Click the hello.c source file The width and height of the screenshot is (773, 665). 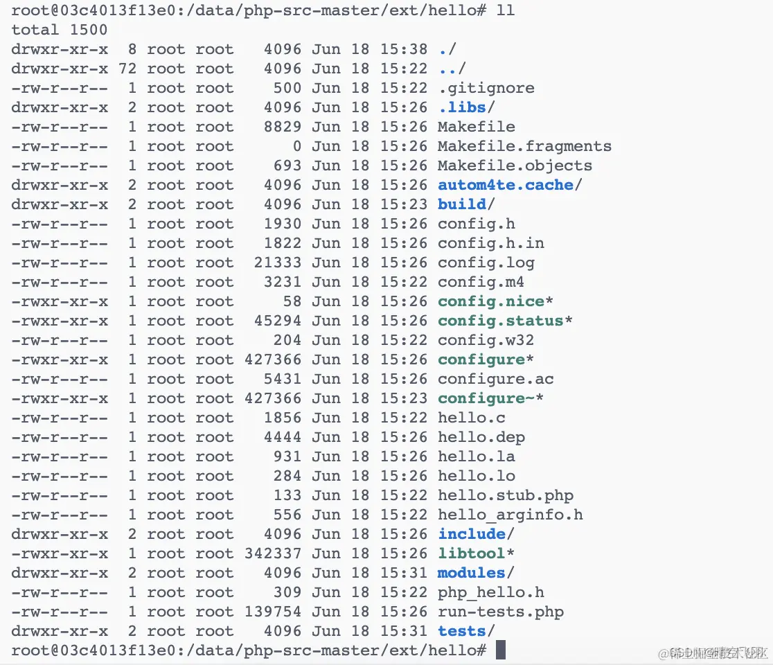pos(471,418)
